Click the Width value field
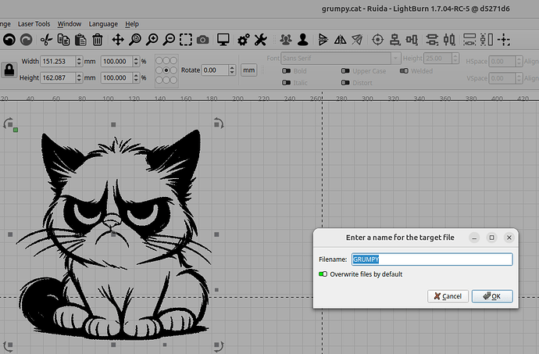The width and height of the screenshot is (539, 354). 58,61
